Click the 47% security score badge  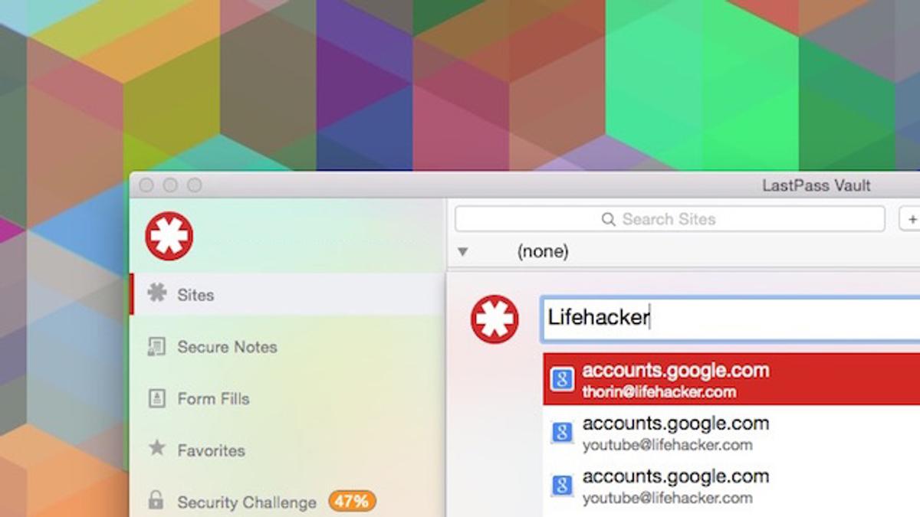pos(352,502)
